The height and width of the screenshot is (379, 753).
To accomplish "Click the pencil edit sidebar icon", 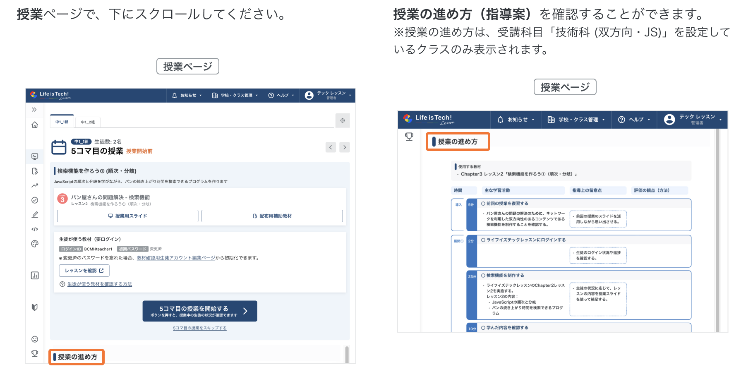I will coord(35,215).
